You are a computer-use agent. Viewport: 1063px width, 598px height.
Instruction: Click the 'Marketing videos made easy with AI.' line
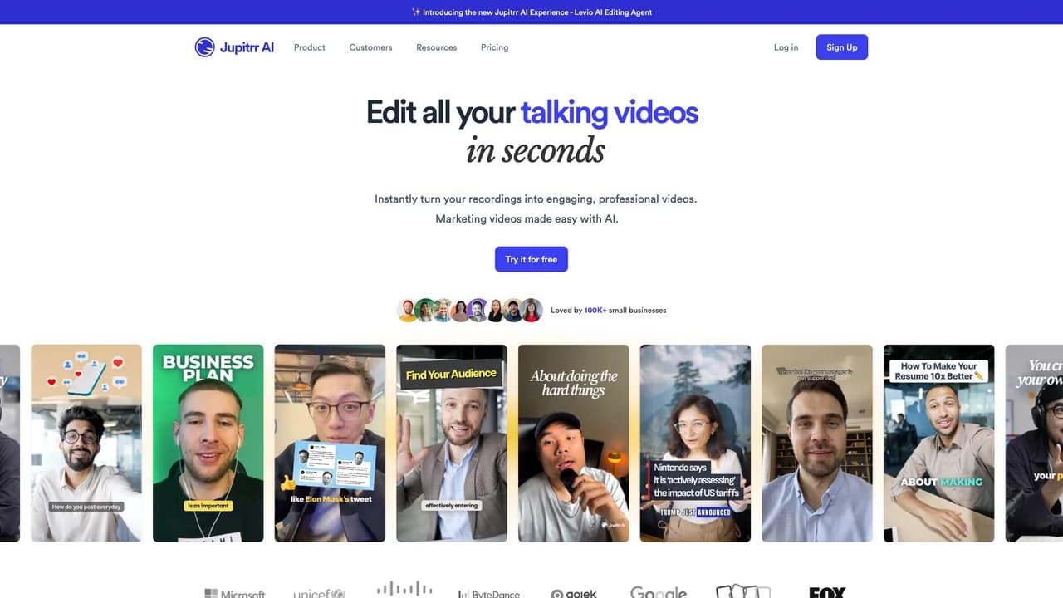527,219
